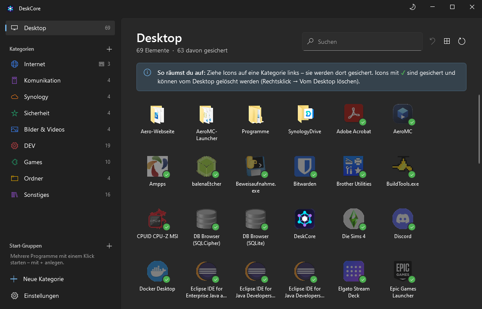The width and height of the screenshot is (482, 309).
Task: Select Beweisaufnahme.exe icon
Action: [x=256, y=167]
